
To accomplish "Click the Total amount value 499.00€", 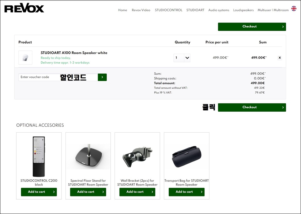I will 258,83.
